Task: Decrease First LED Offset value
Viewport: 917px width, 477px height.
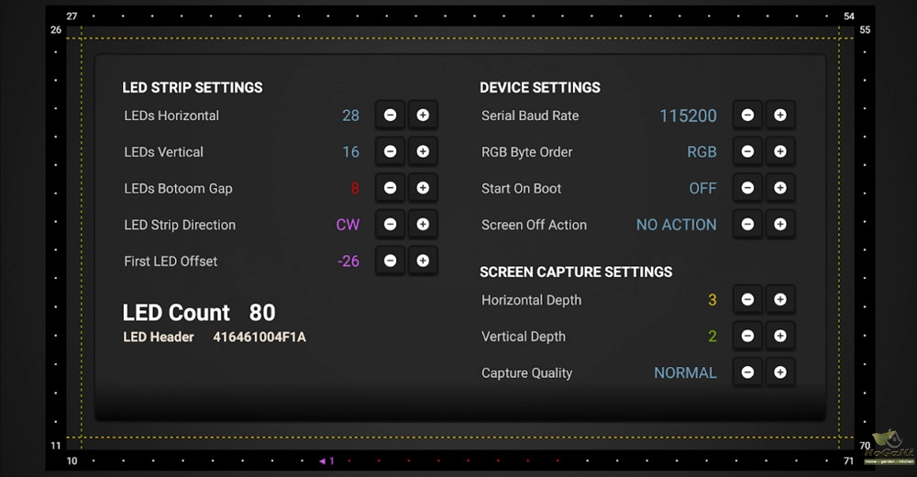Action: [390, 261]
